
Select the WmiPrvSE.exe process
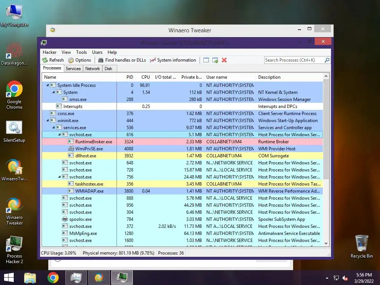[x=182, y=148]
